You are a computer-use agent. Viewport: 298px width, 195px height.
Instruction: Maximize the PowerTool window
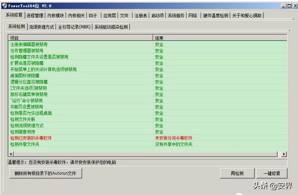click(289, 6)
